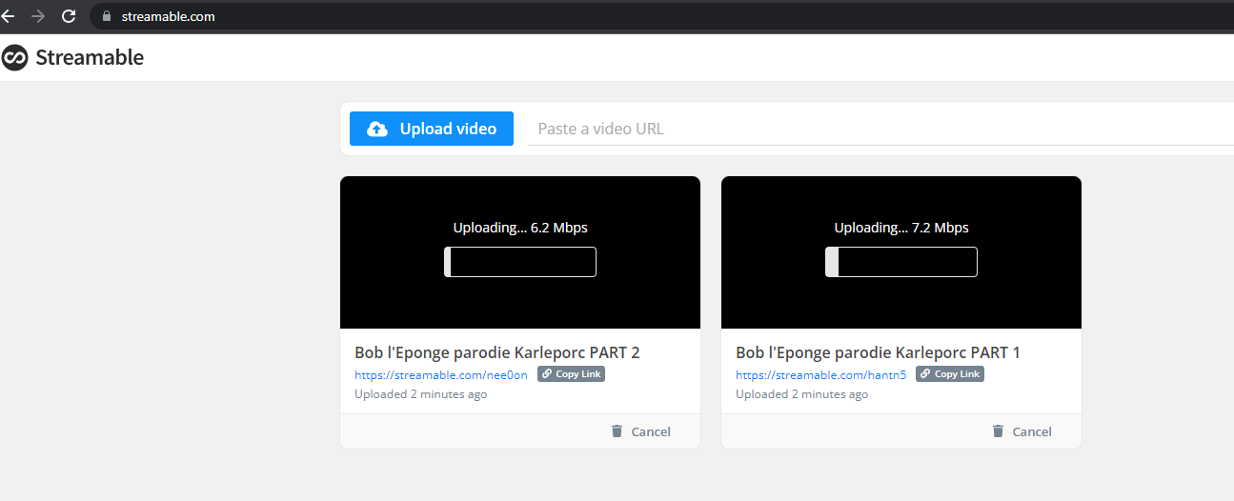Click the chain icon in PART 2 Copy Link
Viewport: 1234px width, 501px height.
(547, 374)
